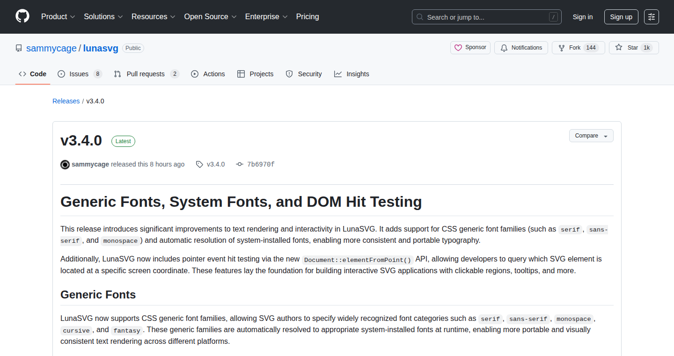This screenshot has height=356, width=674.
Task: Open the sammycage owner profile link
Action: click(51, 48)
